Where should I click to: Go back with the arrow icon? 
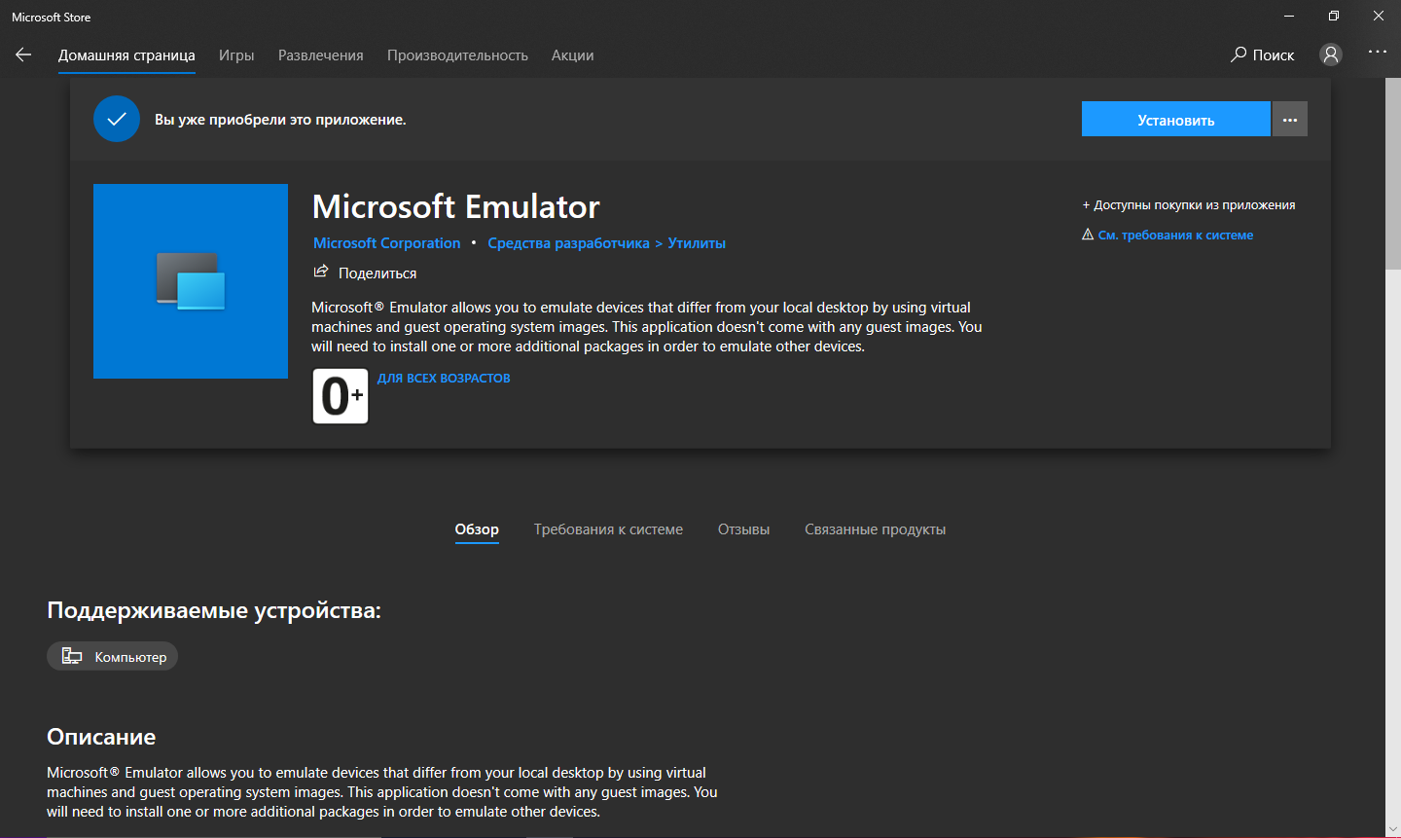[23, 55]
